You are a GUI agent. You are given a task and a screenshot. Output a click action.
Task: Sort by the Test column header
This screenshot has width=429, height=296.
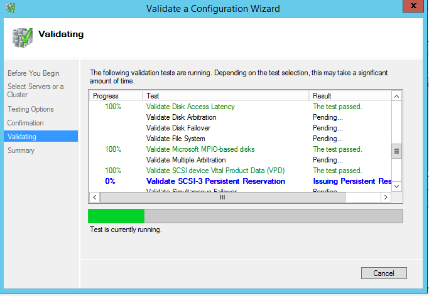click(x=226, y=96)
